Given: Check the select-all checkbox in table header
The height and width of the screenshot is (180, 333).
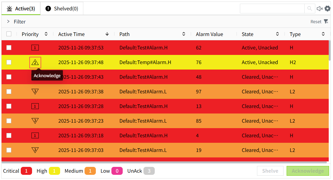Looking at the screenshot, I should (9, 34).
